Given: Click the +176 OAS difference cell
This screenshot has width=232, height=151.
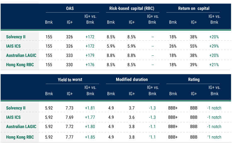Looking at the screenshot, I should click(x=90, y=65).
